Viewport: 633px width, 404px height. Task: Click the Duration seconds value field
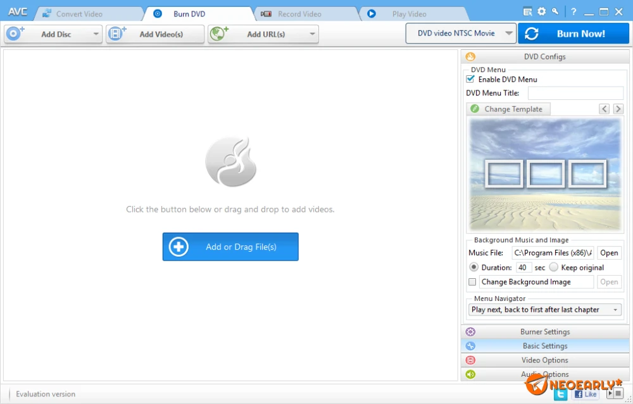[523, 267]
